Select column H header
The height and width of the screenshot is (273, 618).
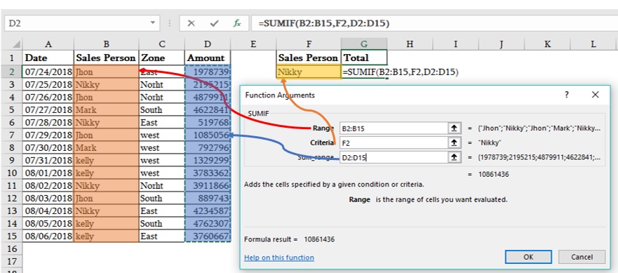(x=410, y=44)
